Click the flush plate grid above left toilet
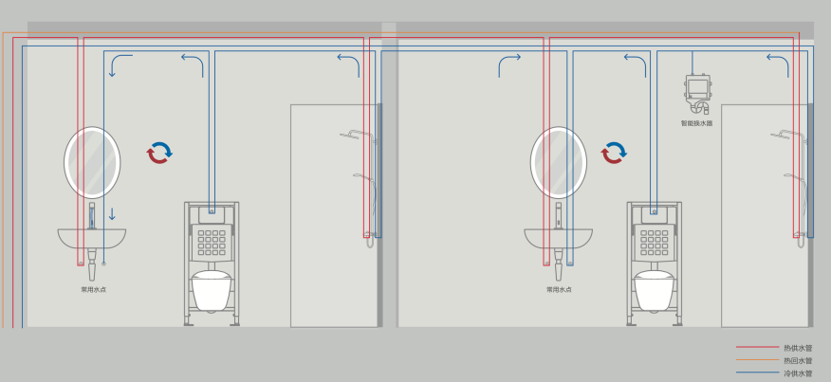Screen dimensions: 831x382 [212, 245]
